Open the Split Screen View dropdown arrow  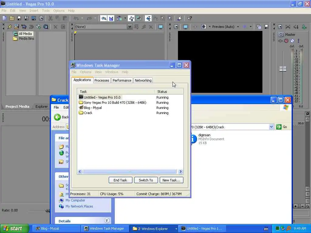(x=210, y=27)
